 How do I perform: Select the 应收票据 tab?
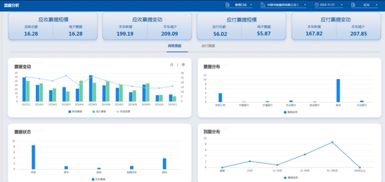tap(175, 46)
